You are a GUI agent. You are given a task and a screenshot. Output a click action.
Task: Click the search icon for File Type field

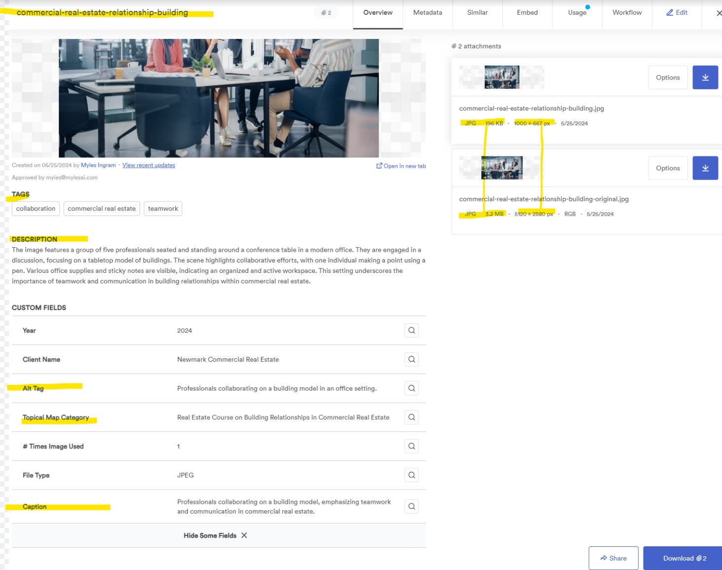point(412,475)
